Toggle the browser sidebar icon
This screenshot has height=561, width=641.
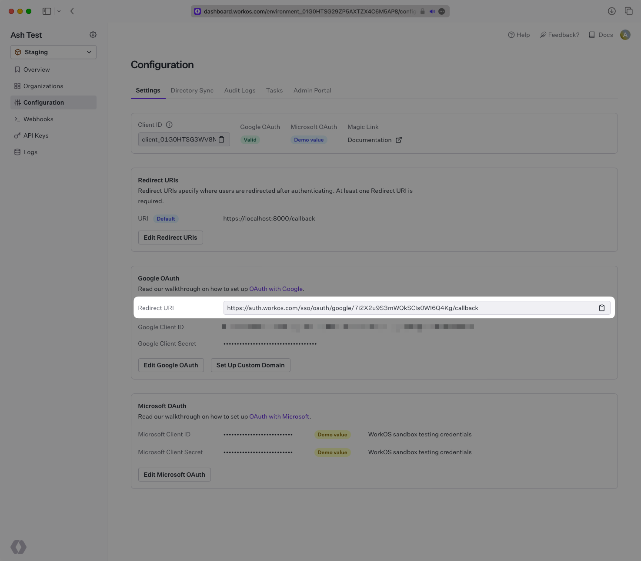47,11
